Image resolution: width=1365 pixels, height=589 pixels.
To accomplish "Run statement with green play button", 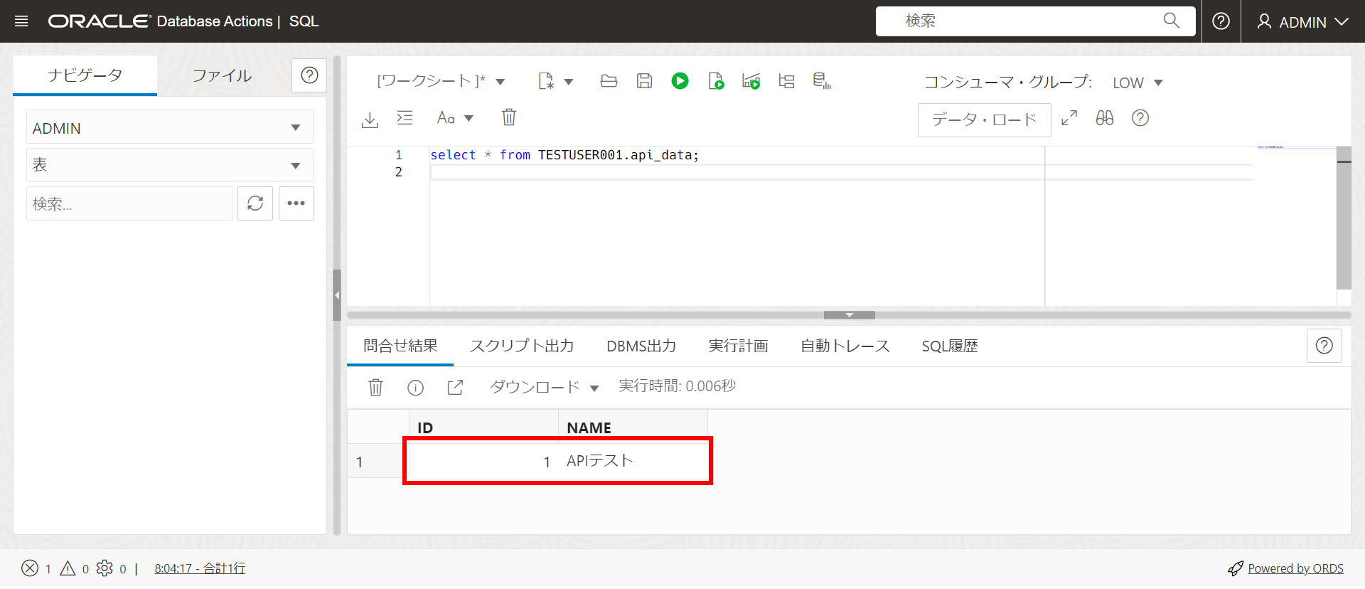I will click(x=680, y=81).
